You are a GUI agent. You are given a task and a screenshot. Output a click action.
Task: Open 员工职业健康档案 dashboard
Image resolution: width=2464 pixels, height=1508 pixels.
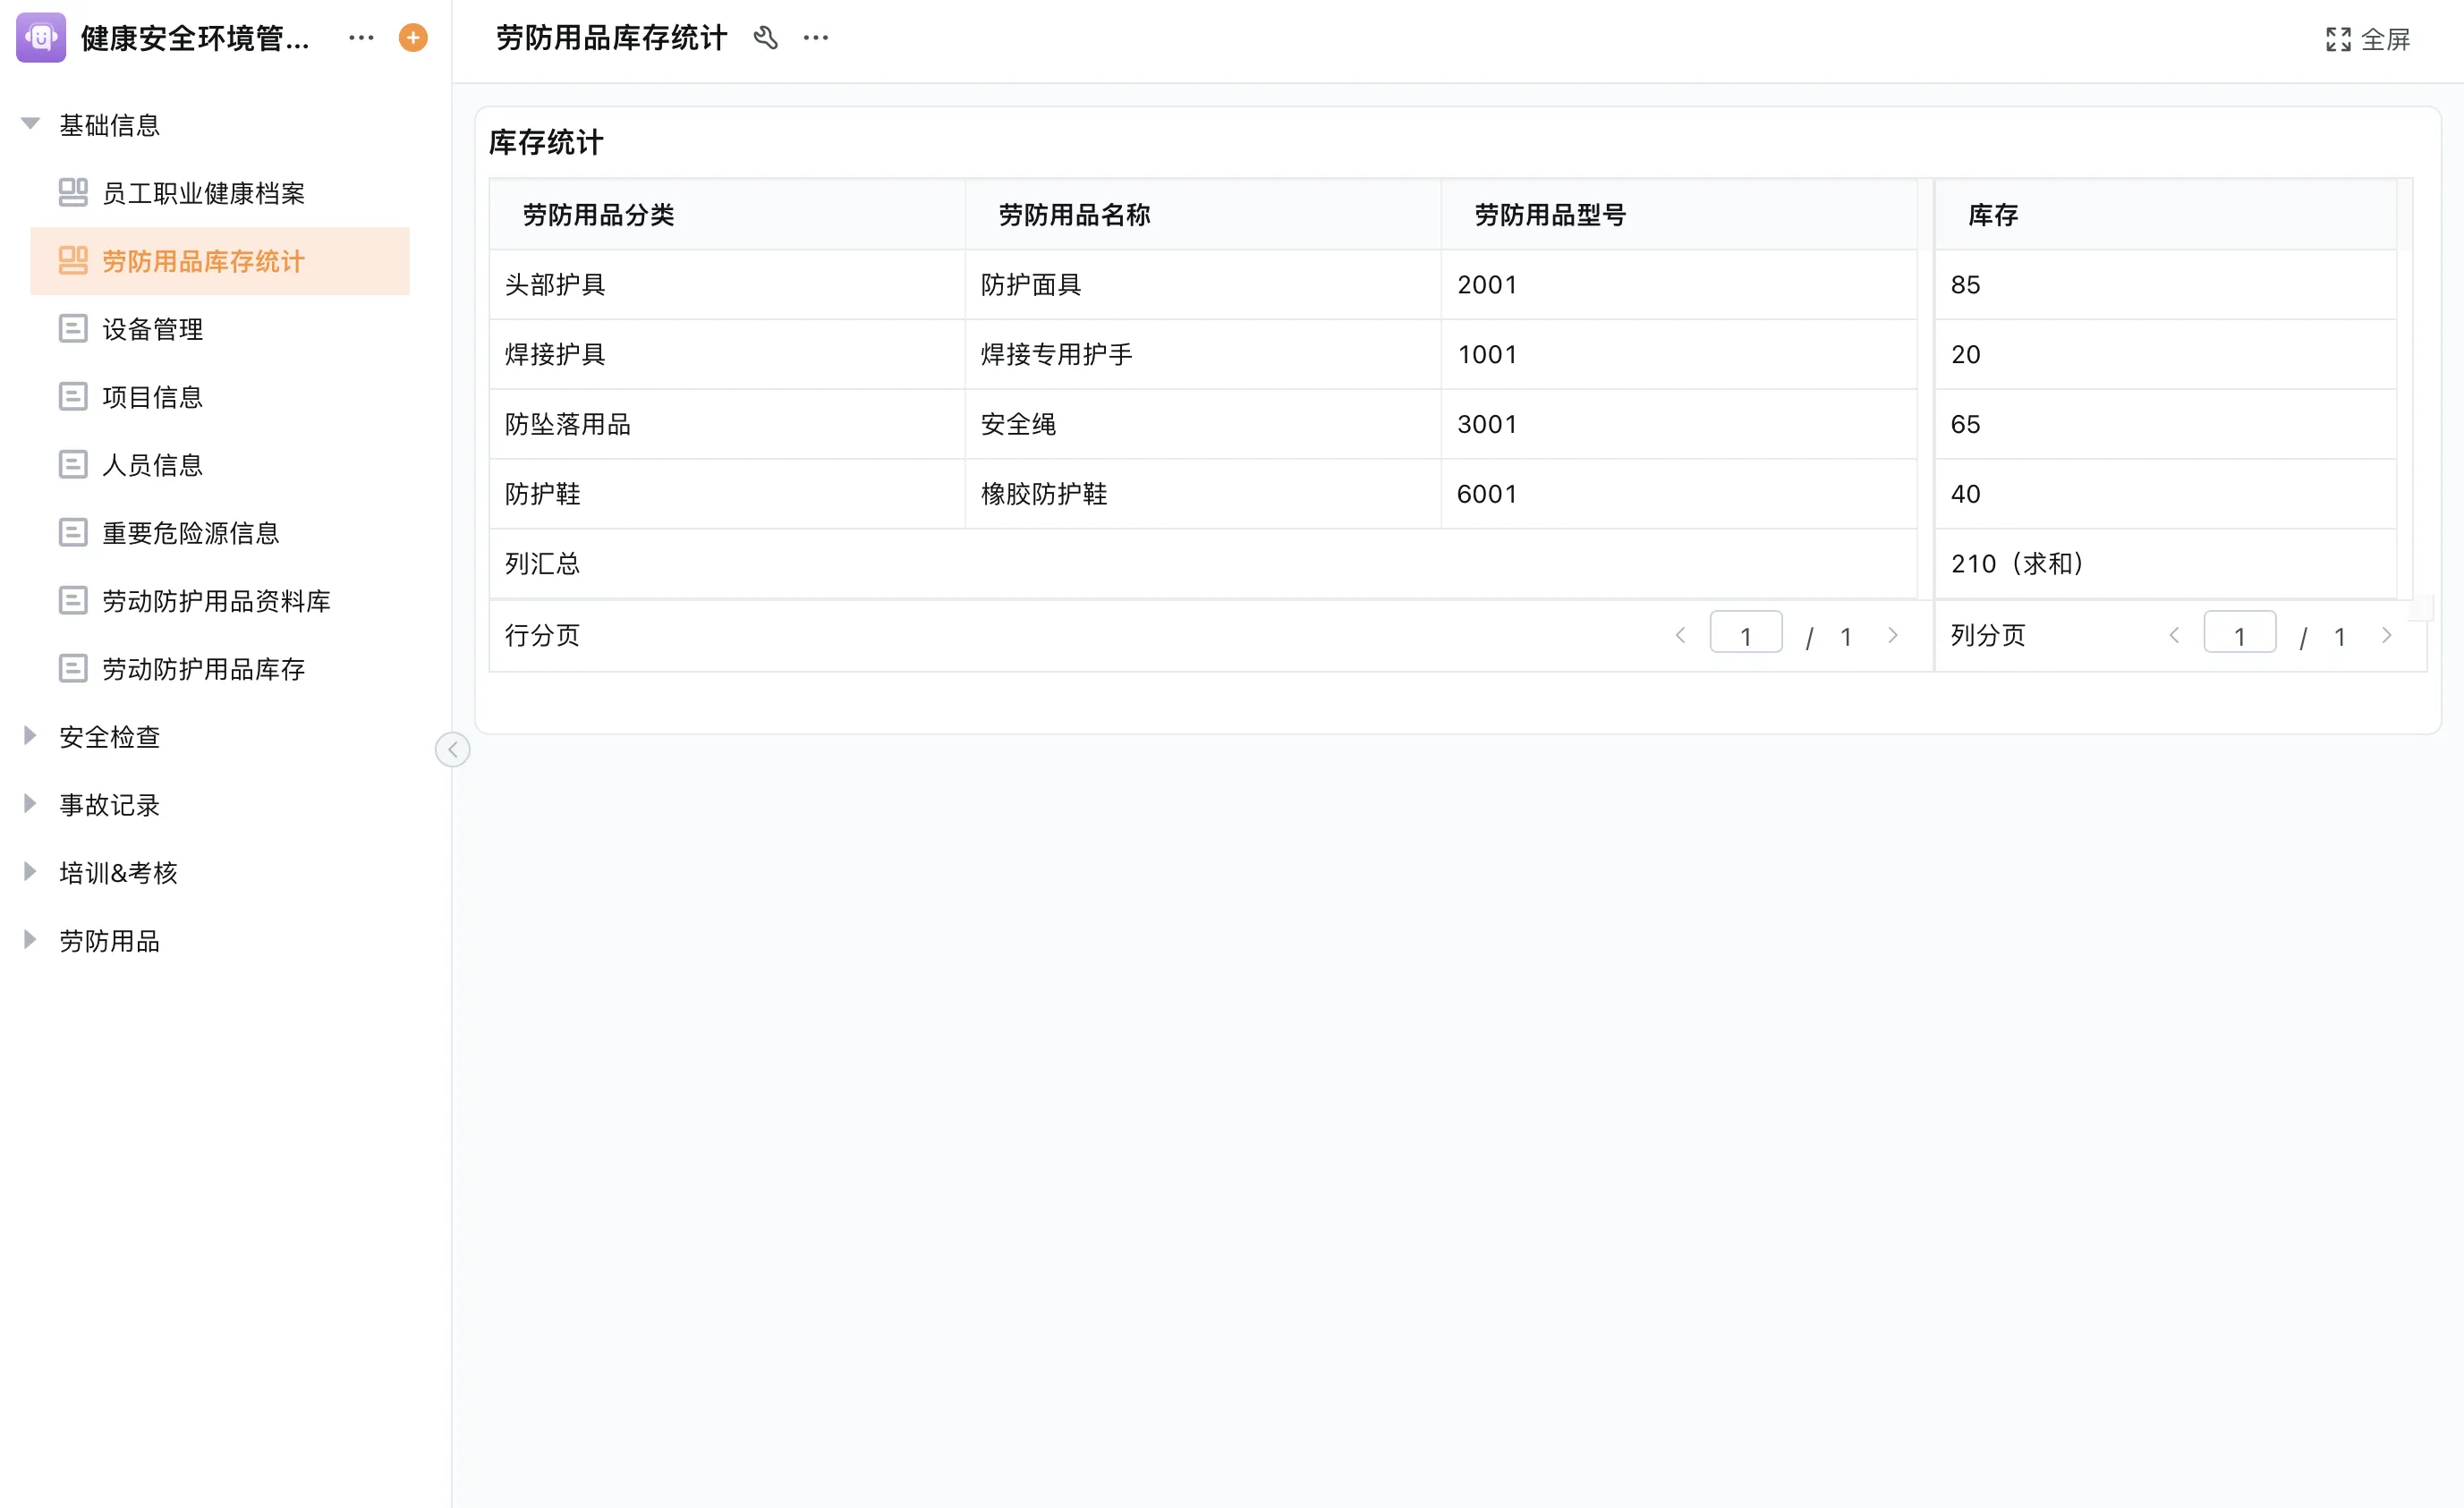(203, 193)
